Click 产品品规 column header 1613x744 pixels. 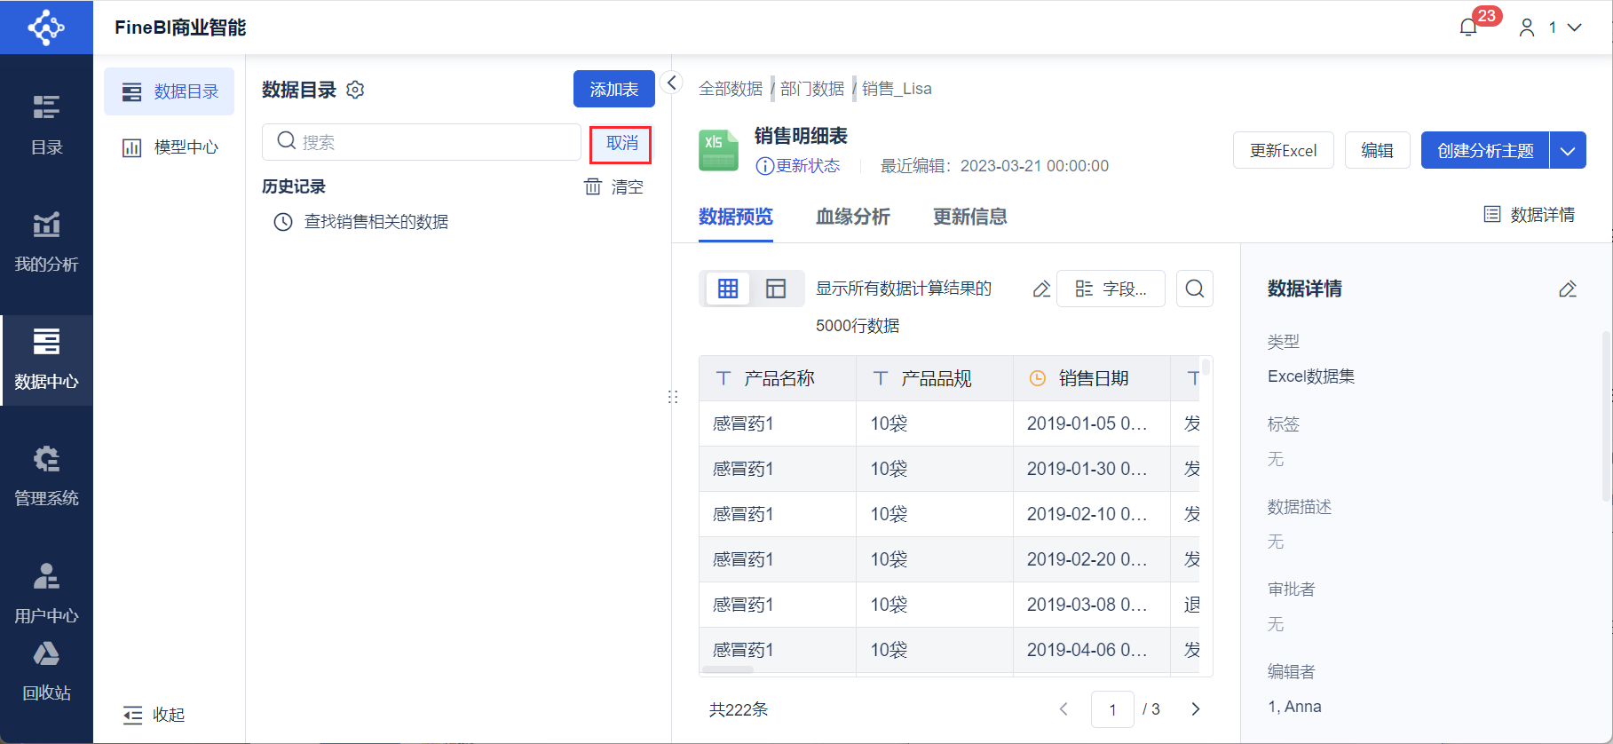click(x=935, y=379)
